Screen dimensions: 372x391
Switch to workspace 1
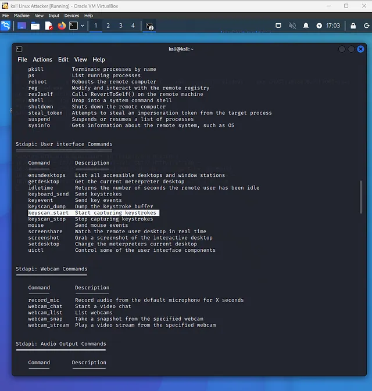tap(95, 26)
